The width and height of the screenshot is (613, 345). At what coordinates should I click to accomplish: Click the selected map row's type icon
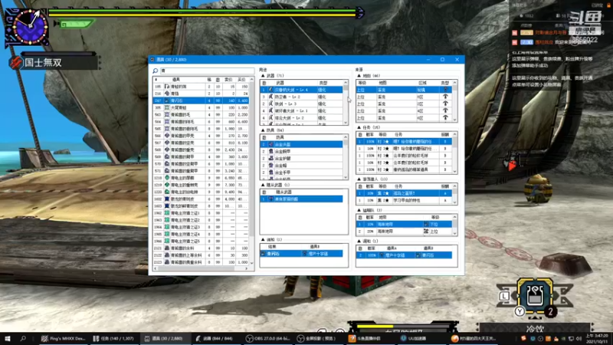click(445, 90)
